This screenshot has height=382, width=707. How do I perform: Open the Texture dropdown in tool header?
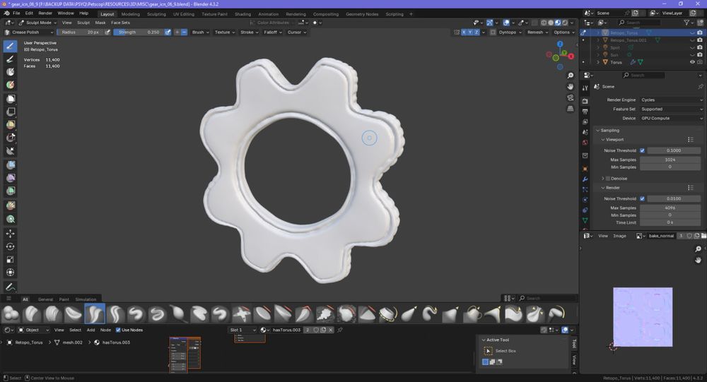225,32
